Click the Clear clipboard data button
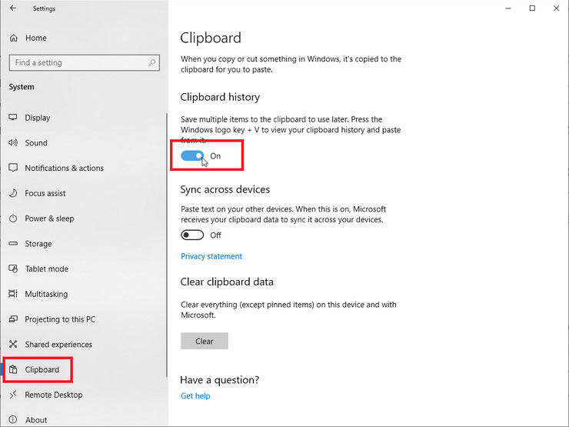The height and width of the screenshot is (427, 569). coord(205,341)
